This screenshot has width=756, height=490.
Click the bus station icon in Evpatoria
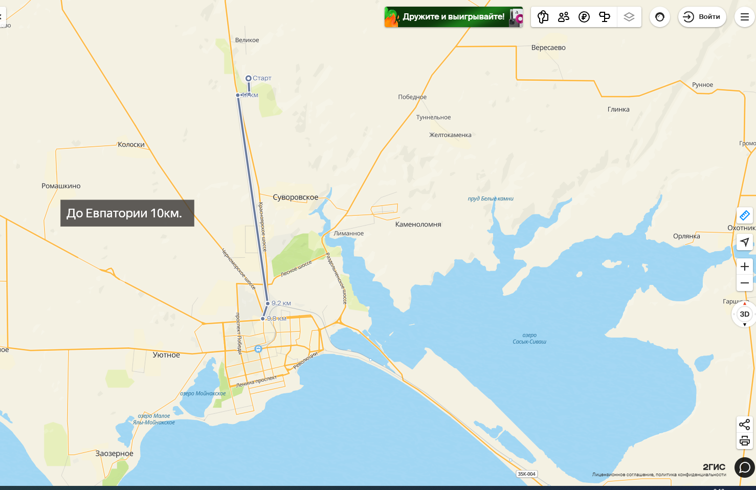258,349
